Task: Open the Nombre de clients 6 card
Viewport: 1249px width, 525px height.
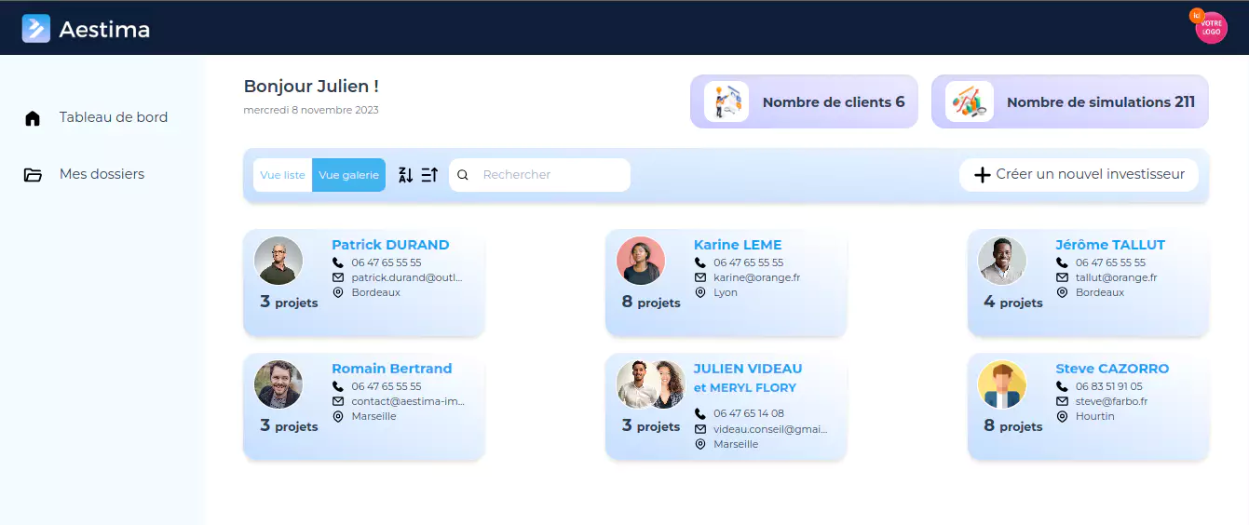Action: 804,101
